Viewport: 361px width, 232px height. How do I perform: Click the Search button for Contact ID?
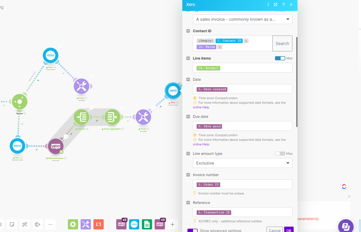282,43
